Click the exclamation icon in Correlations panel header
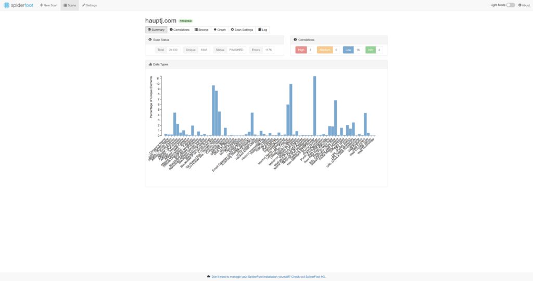Screen dimensions: 533x281 [295, 40]
